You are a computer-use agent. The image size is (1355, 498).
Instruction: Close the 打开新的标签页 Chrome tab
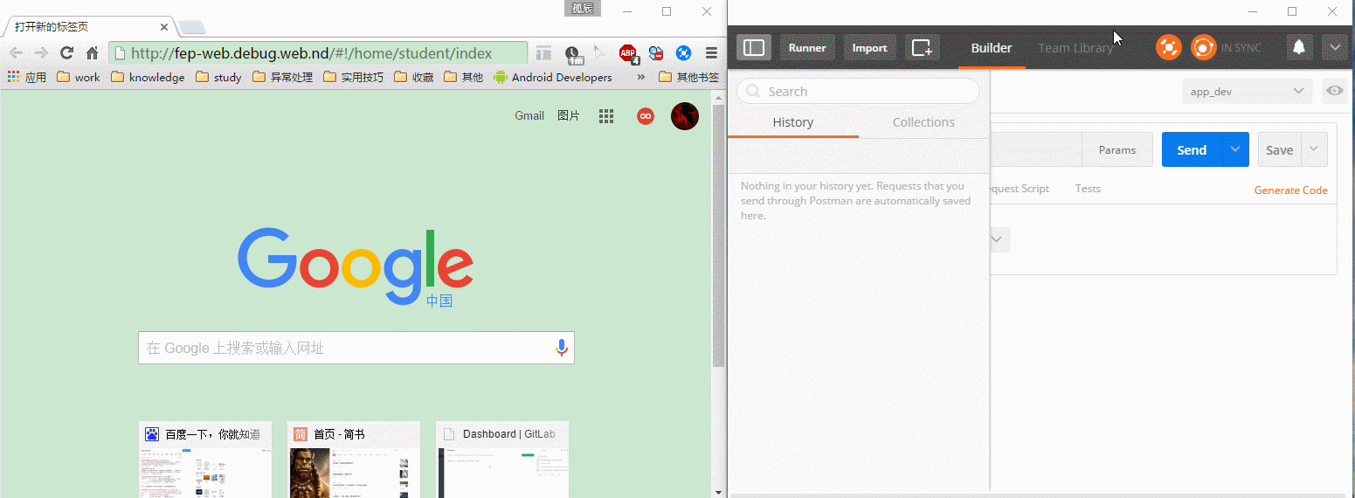(x=163, y=27)
